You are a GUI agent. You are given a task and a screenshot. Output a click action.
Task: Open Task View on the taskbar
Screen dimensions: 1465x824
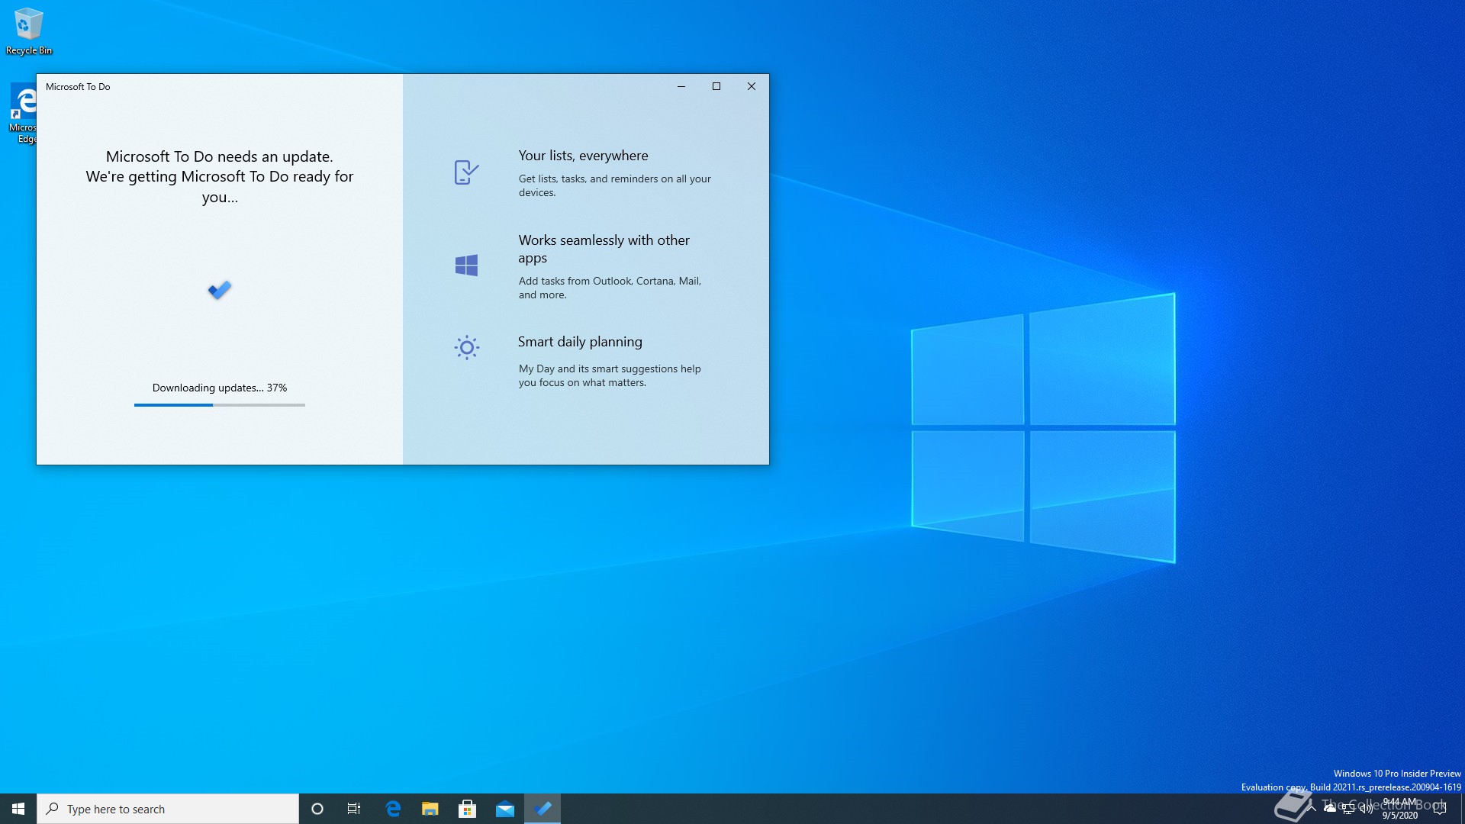(x=354, y=809)
